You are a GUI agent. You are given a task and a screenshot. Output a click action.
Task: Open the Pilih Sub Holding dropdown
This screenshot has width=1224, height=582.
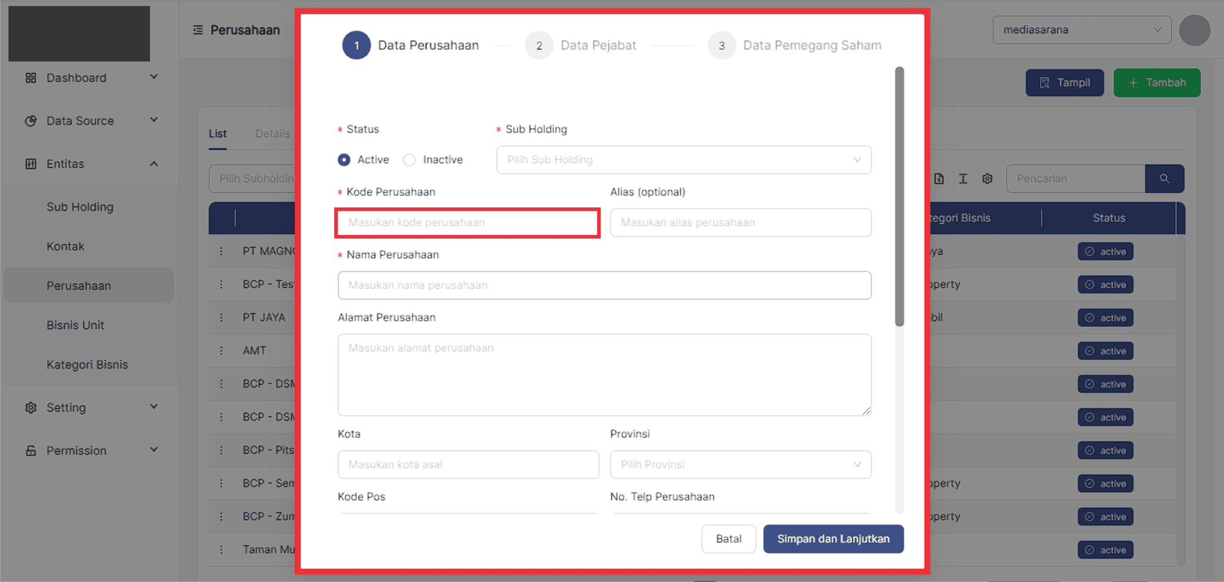[683, 160]
